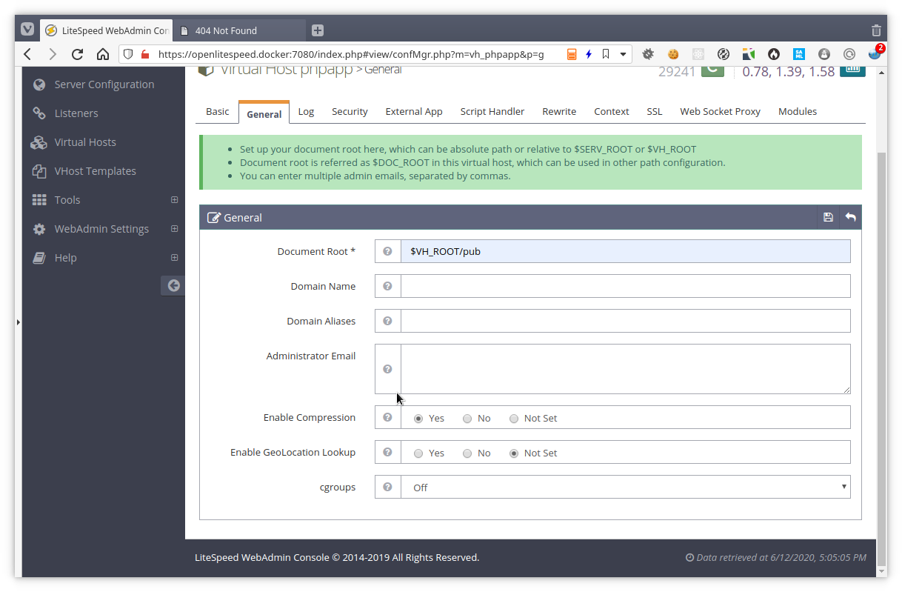Choose Not Set for Enable Compression

click(514, 418)
